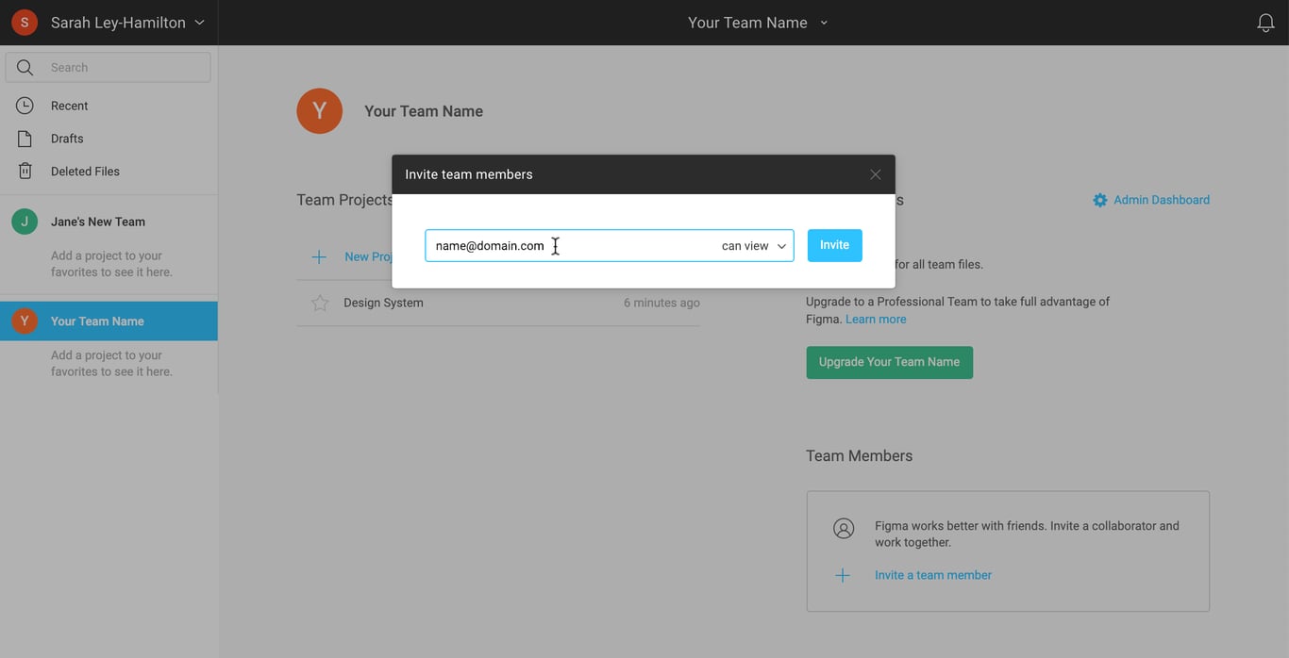Click the Upgrade Your Team Name button
1289x658 pixels.
coord(889,362)
